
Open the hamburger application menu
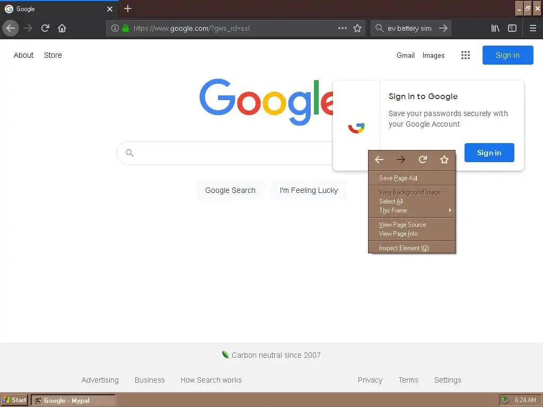tap(532, 28)
